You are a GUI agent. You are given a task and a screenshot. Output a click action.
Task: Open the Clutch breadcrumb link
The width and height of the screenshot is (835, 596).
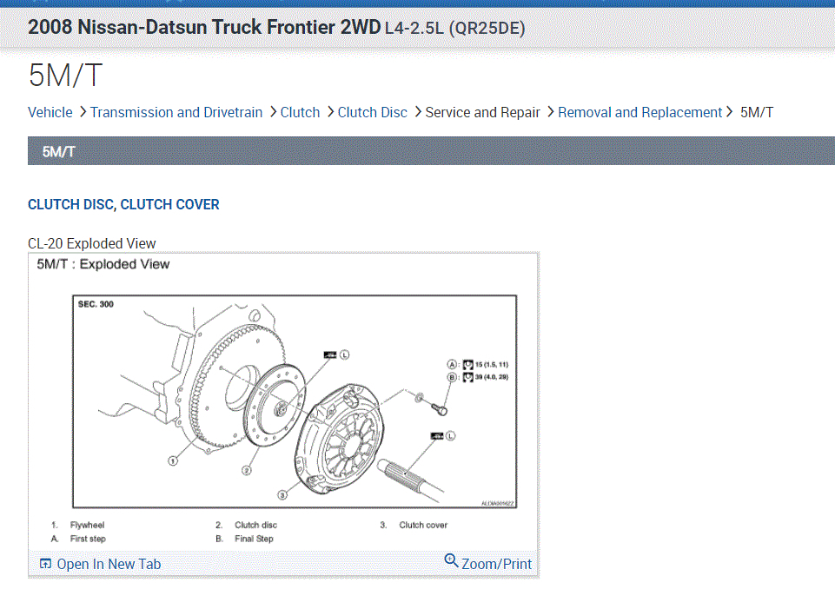(300, 112)
